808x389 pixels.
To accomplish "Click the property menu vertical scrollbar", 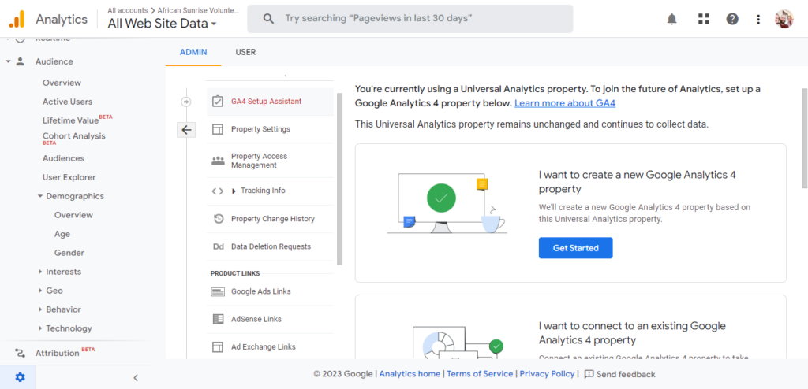I will click(x=339, y=179).
